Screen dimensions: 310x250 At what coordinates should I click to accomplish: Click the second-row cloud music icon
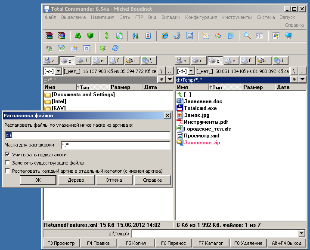tap(49, 48)
